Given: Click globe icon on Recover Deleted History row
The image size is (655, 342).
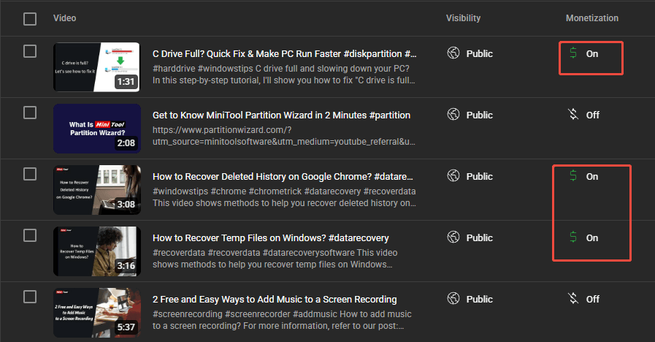Looking at the screenshot, I should (x=453, y=175).
